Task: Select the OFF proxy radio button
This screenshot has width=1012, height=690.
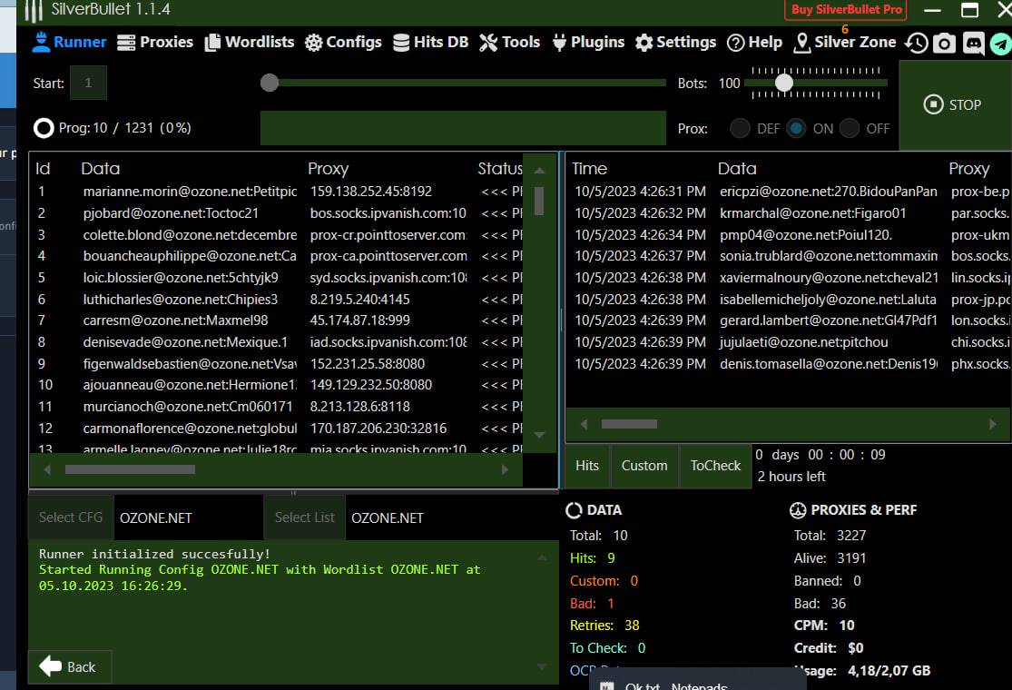Action: (850, 128)
